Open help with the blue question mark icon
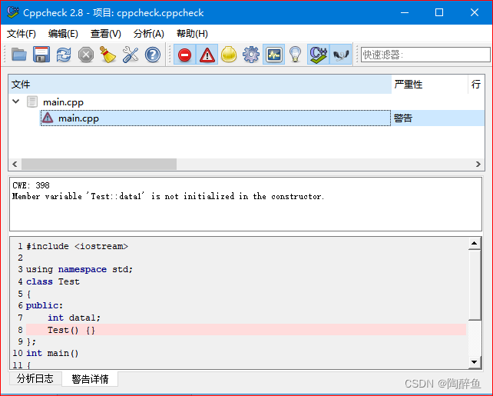The width and height of the screenshot is (493, 396). click(153, 55)
